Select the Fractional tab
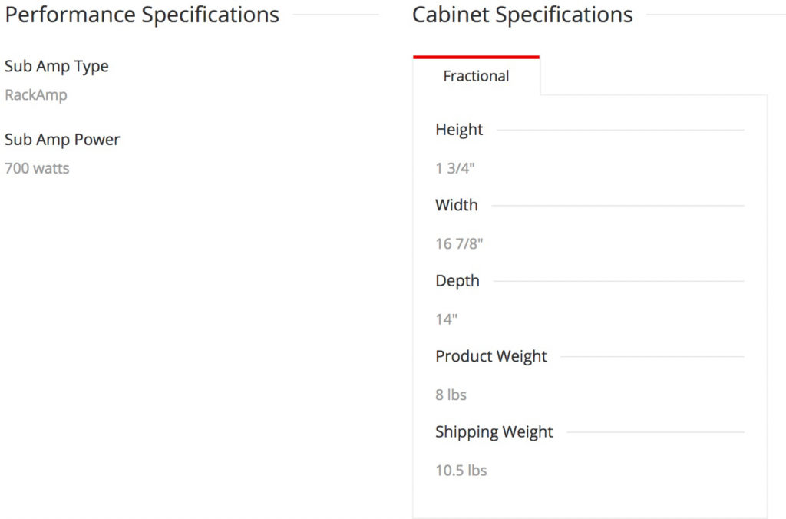This screenshot has height=519, width=786. pos(476,76)
